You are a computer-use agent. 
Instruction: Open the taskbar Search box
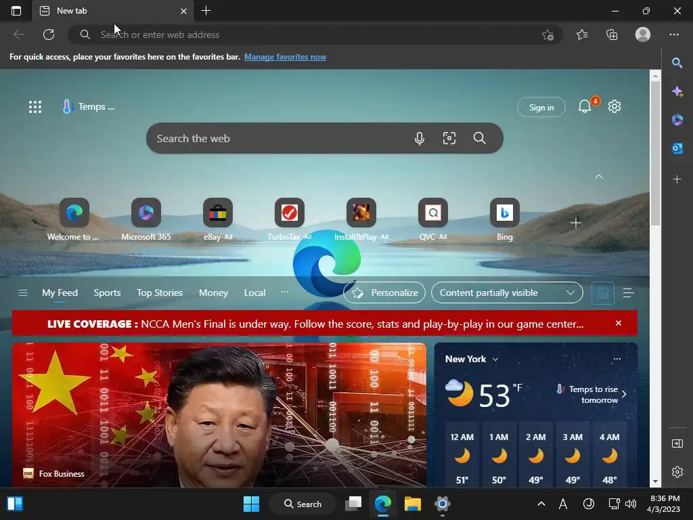[x=303, y=504]
